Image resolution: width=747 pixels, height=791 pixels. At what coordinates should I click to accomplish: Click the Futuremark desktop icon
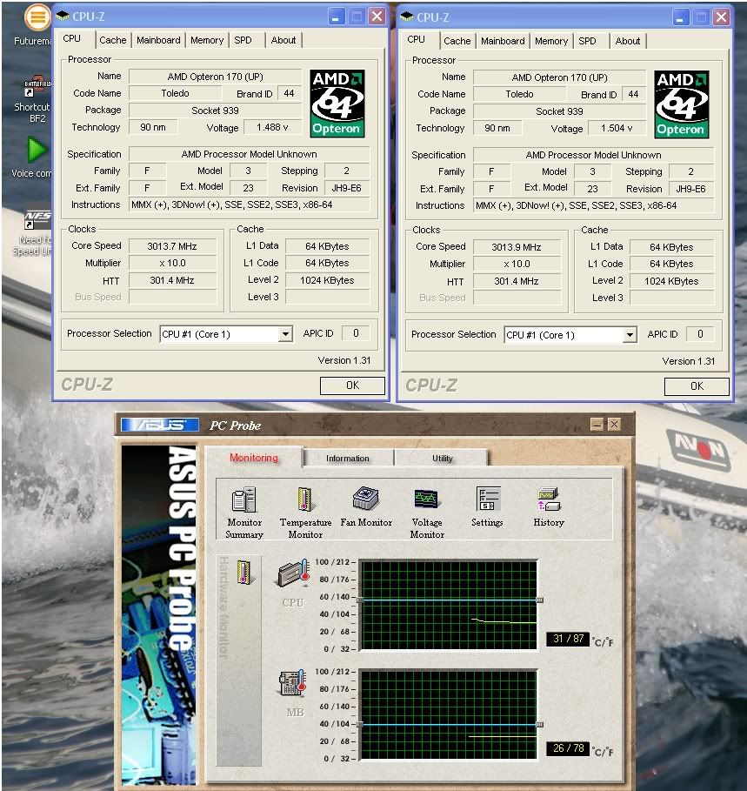coord(36,17)
